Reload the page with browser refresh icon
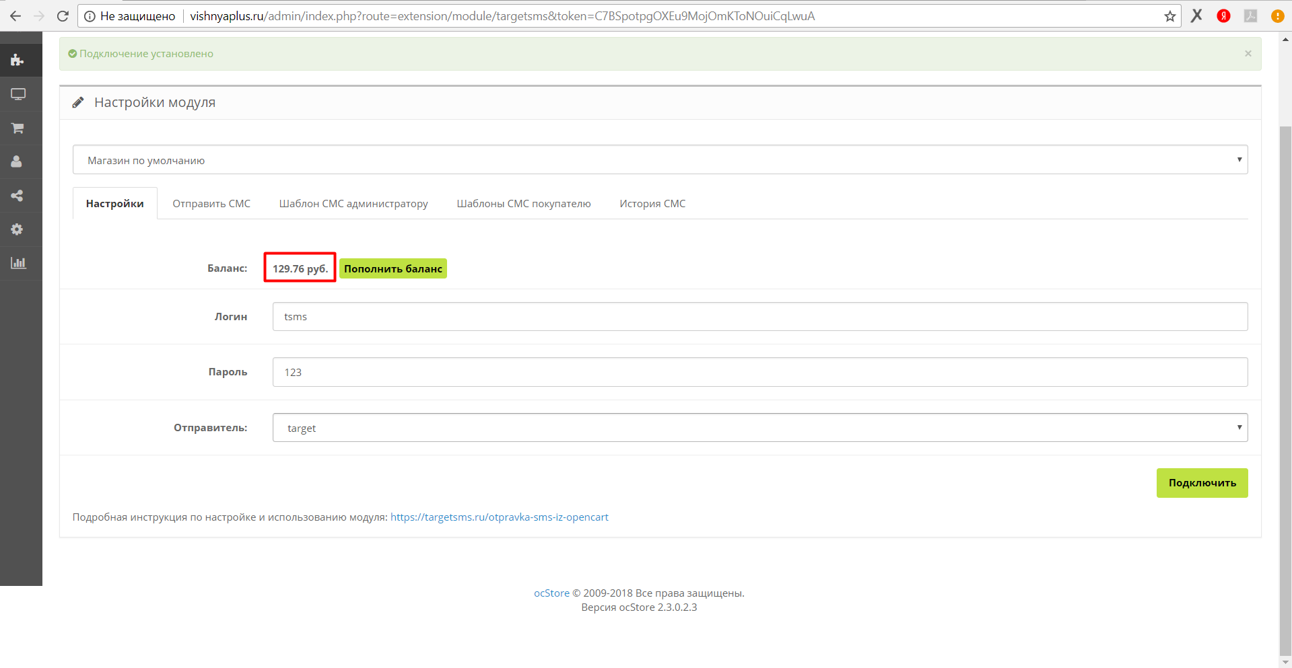The image size is (1292, 668). 63,16
